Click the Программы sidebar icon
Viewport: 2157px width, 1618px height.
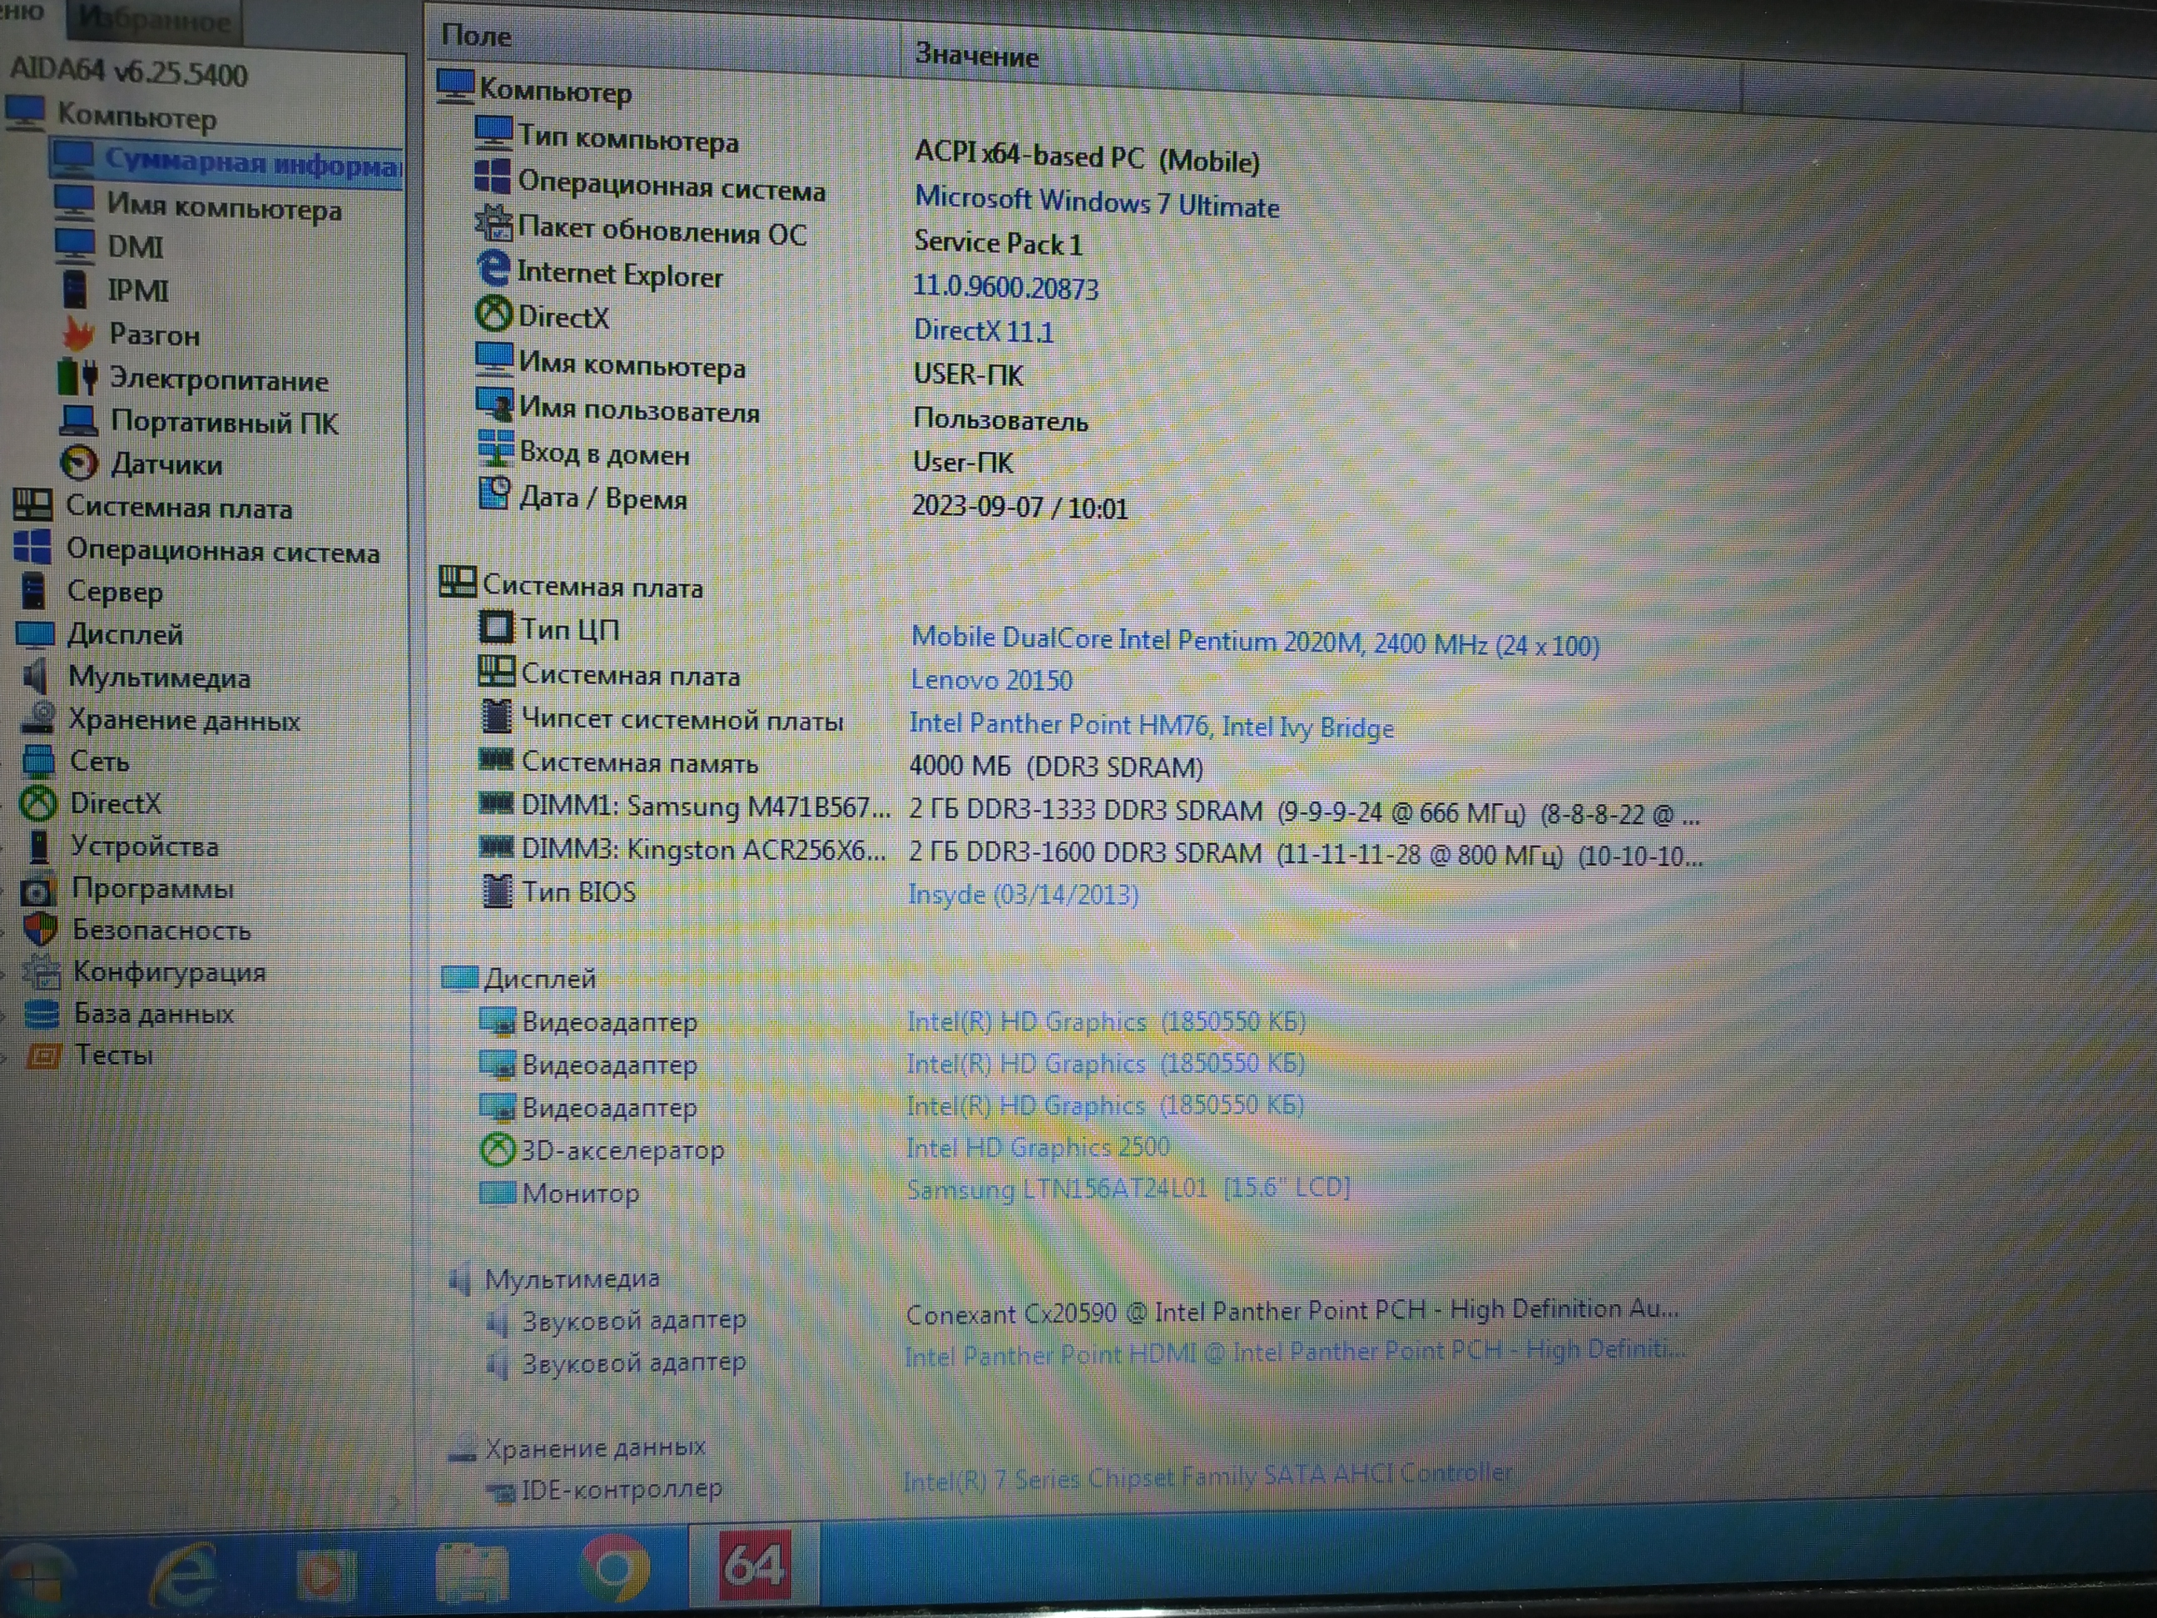[x=38, y=889]
